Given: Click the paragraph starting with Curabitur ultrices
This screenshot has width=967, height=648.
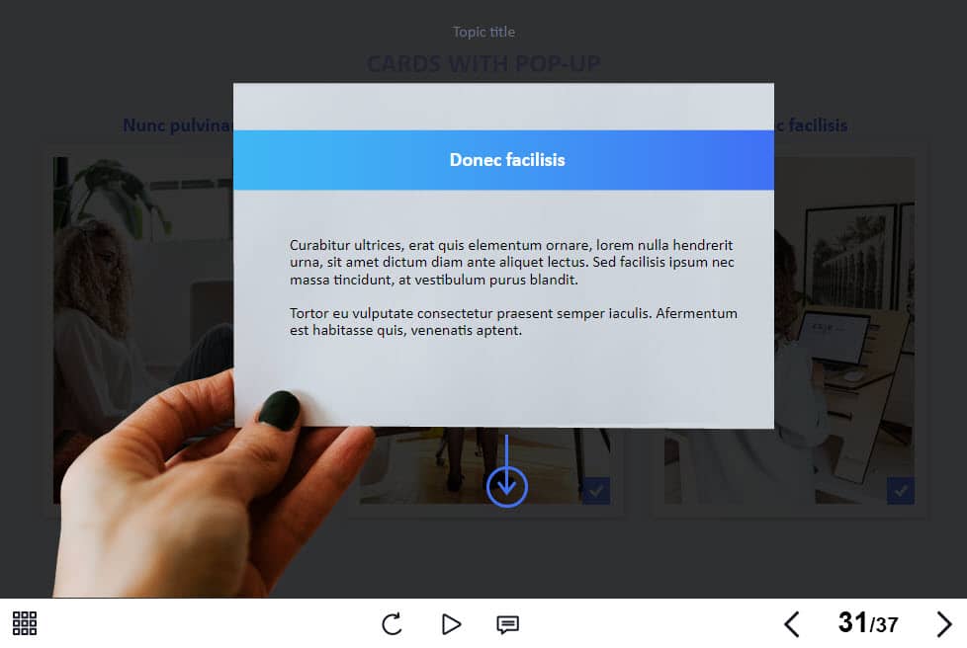Looking at the screenshot, I should point(512,263).
